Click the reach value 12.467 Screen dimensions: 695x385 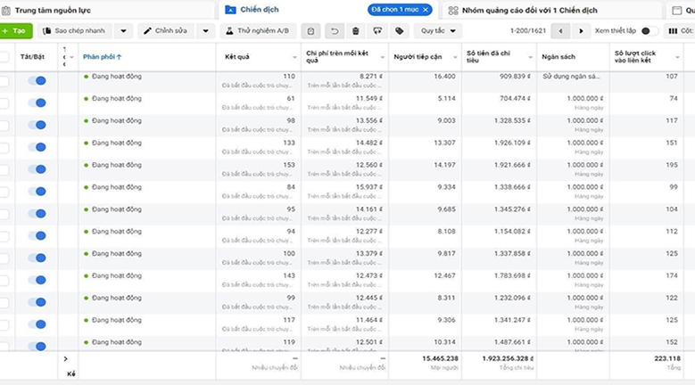point(444,275)
